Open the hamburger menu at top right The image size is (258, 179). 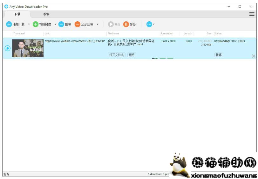click(252, 14)
